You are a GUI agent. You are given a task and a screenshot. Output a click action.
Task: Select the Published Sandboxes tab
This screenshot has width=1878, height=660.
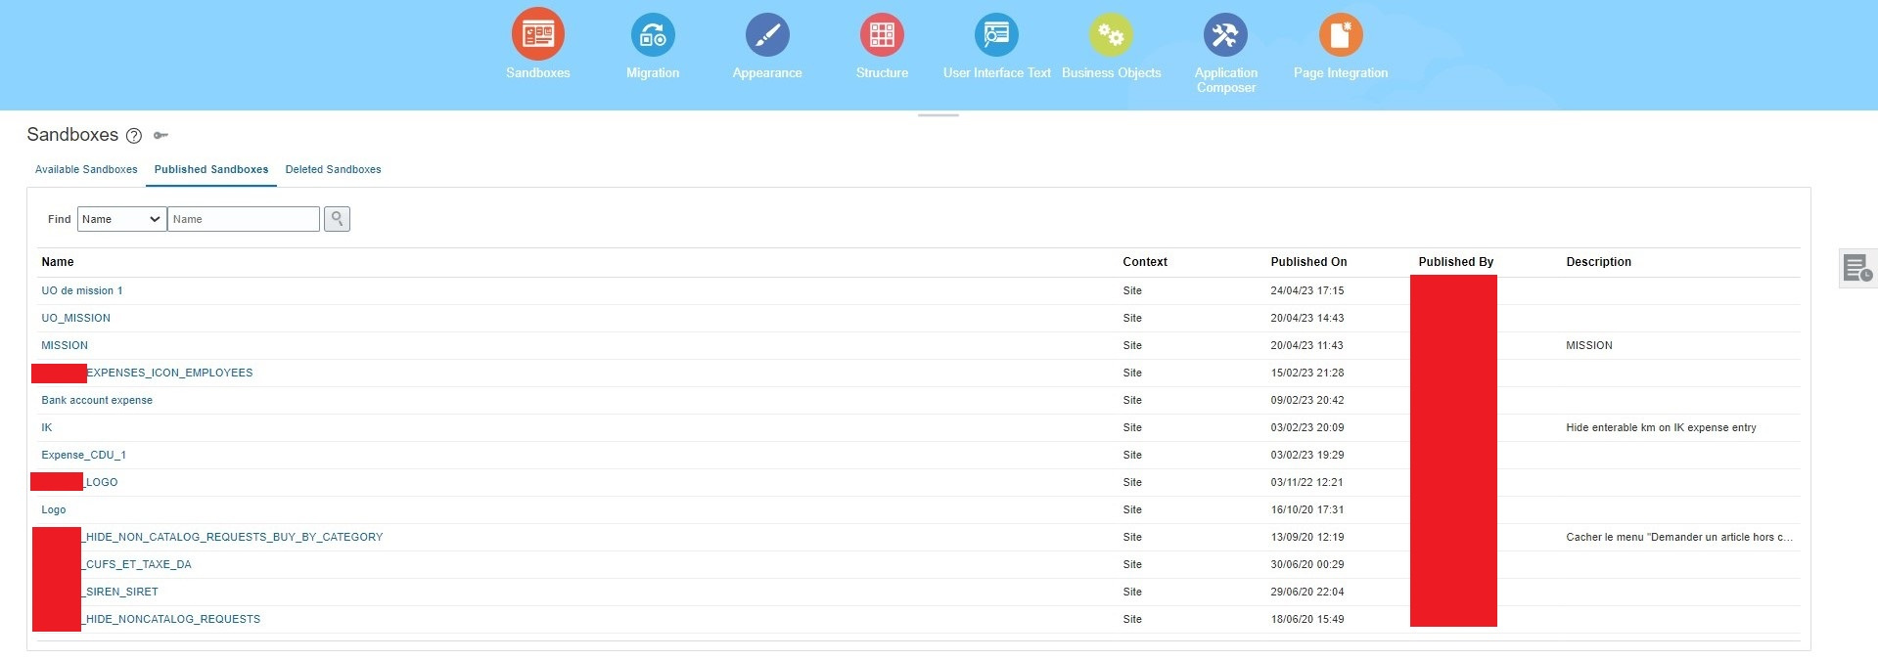[211, 169]
